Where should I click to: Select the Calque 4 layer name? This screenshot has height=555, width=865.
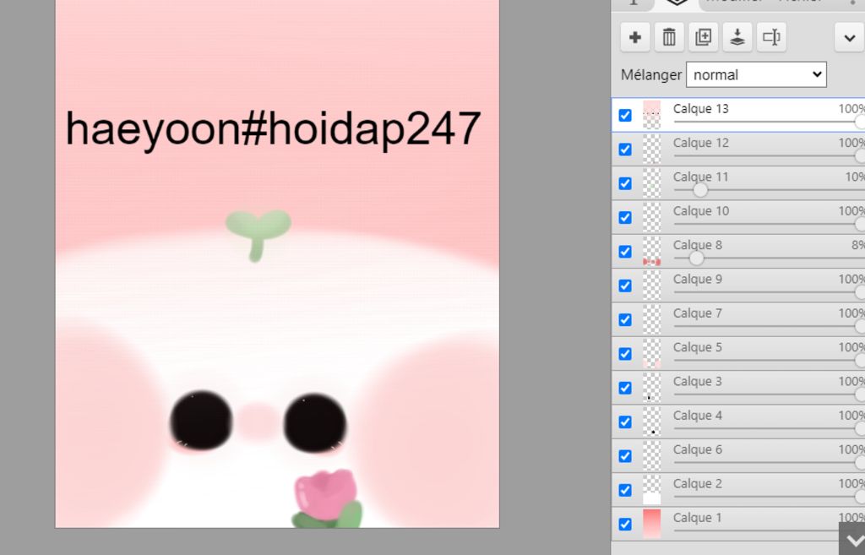click(697, 416)
